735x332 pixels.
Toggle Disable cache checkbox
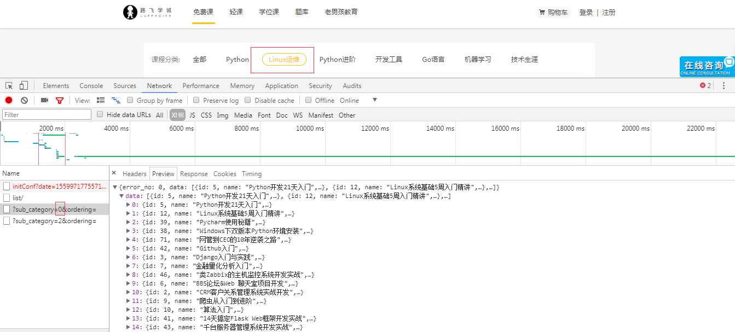tap(248, 100)
